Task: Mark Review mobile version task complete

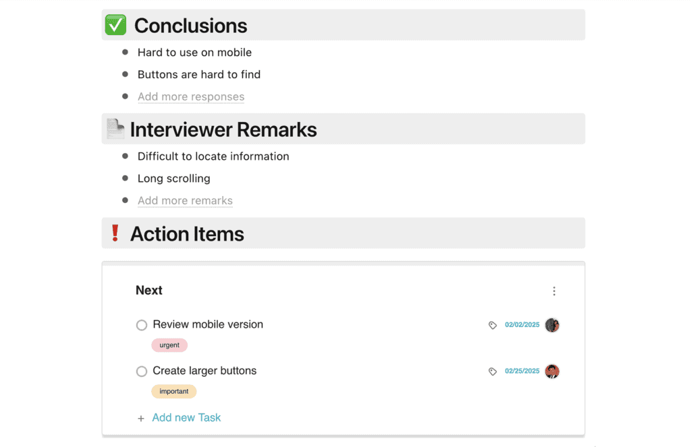Action: (x=142, y=325)
